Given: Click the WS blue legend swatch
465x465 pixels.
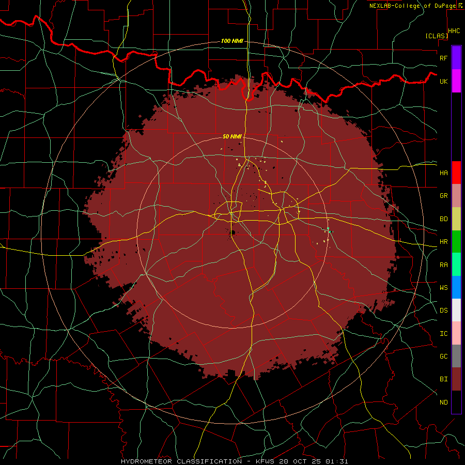Looking at the screenshot, I should [x=456, y=287].
